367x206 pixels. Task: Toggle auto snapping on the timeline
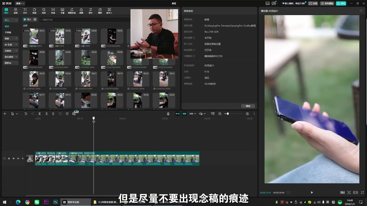(x=184, y=114)
